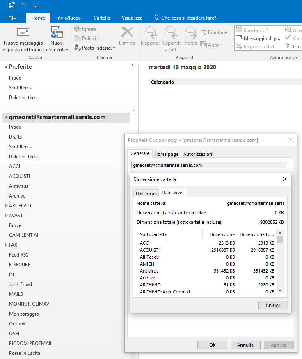Switch to the Dati locali tab
Screen dimensions: 302x359
coord(146,193)
